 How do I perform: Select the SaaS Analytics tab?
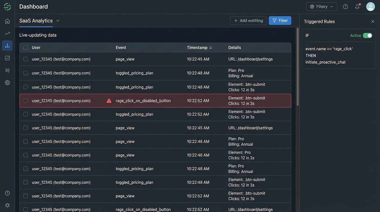point(36,21)
